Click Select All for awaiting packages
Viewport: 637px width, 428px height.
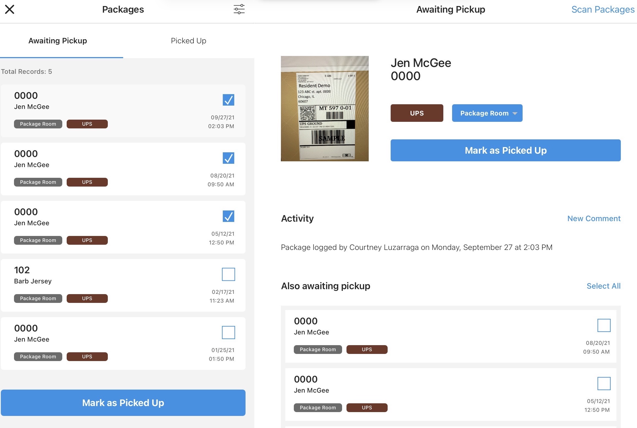click(x=603, y=286)
